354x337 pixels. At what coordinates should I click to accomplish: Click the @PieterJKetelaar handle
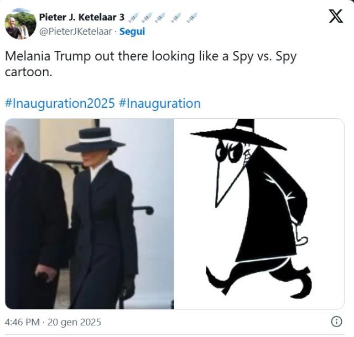tap(75, 31)
